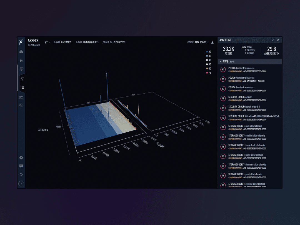Expand the Asset List panel to fullscreen

pos(273,40)
